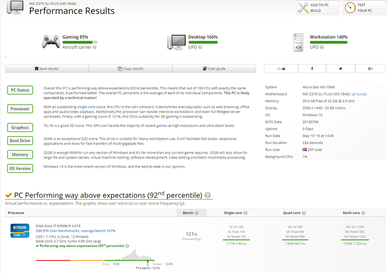Share via embed/Reddit icon button
388x274 pixels.
[281, 68]
